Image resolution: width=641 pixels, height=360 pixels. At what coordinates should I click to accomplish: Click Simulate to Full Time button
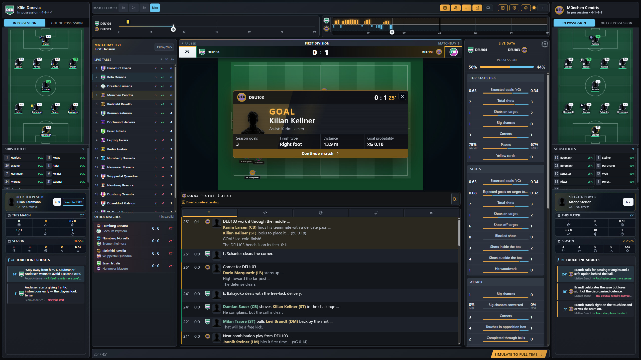519,354
